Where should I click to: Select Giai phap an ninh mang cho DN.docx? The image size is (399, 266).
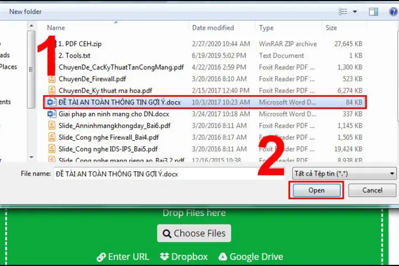coord(114,114)
